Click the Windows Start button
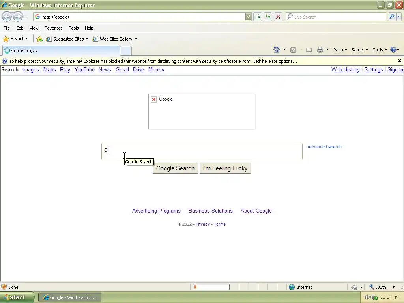The width and height of the screenshot is (404, 303). 17,297
